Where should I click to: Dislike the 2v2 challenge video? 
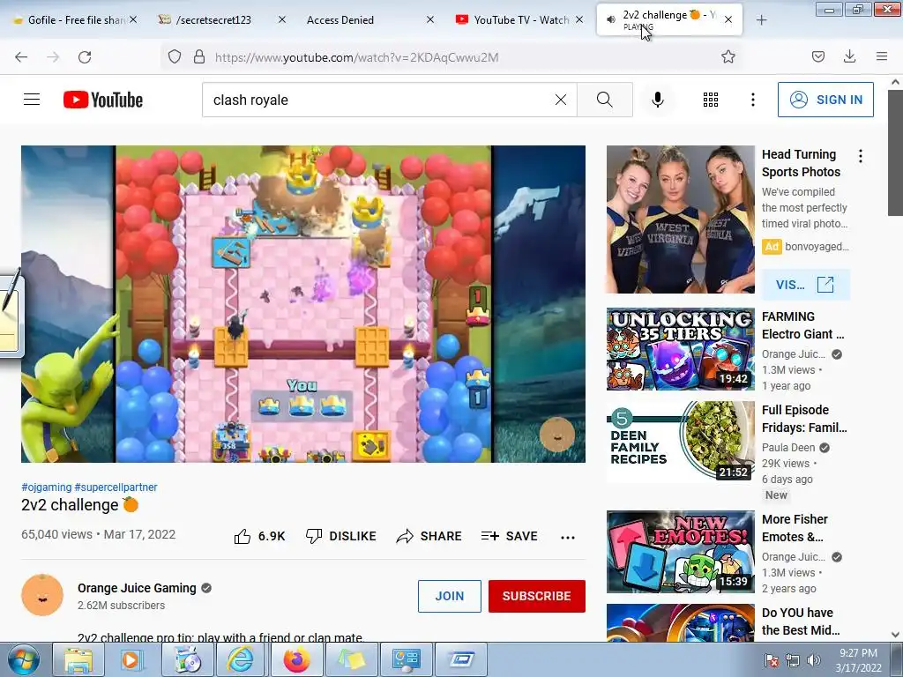pyautogui.click(x=340, y=536)
